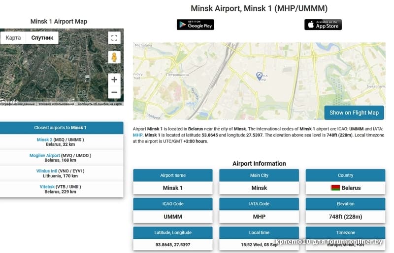
Task: Click the 'Minsk' main city value
Action: 259,188
